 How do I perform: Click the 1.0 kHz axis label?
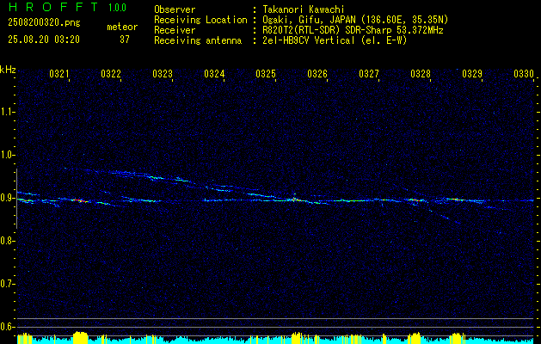click(7, 155)
